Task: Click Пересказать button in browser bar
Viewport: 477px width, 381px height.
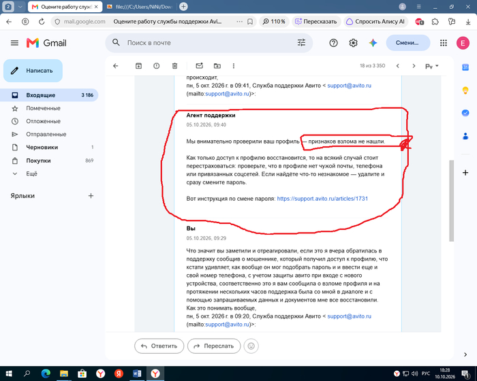Action: point(316,22)
